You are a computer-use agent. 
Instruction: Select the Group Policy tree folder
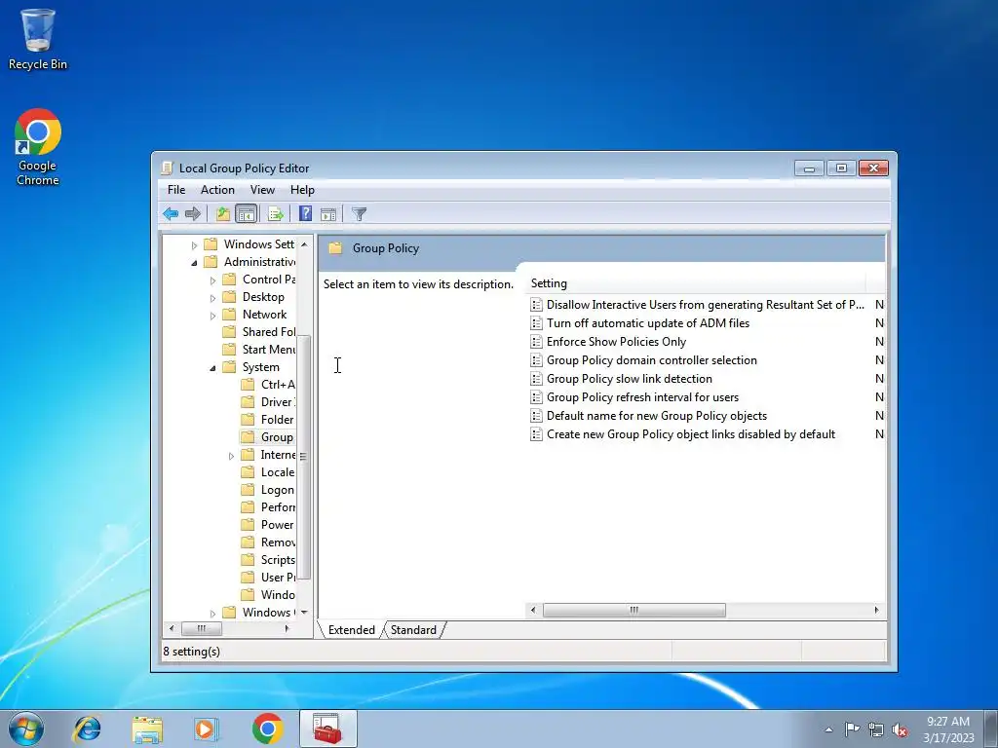269,437
